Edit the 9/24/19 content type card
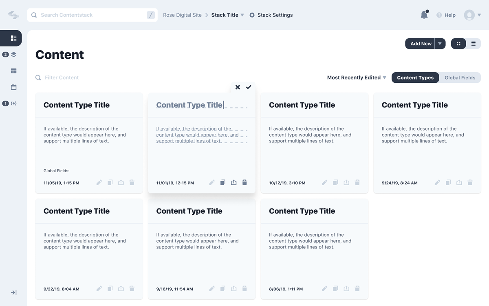The height and width of the screenshot is (306, 489). pyautogui.click(x=437, y=182)
